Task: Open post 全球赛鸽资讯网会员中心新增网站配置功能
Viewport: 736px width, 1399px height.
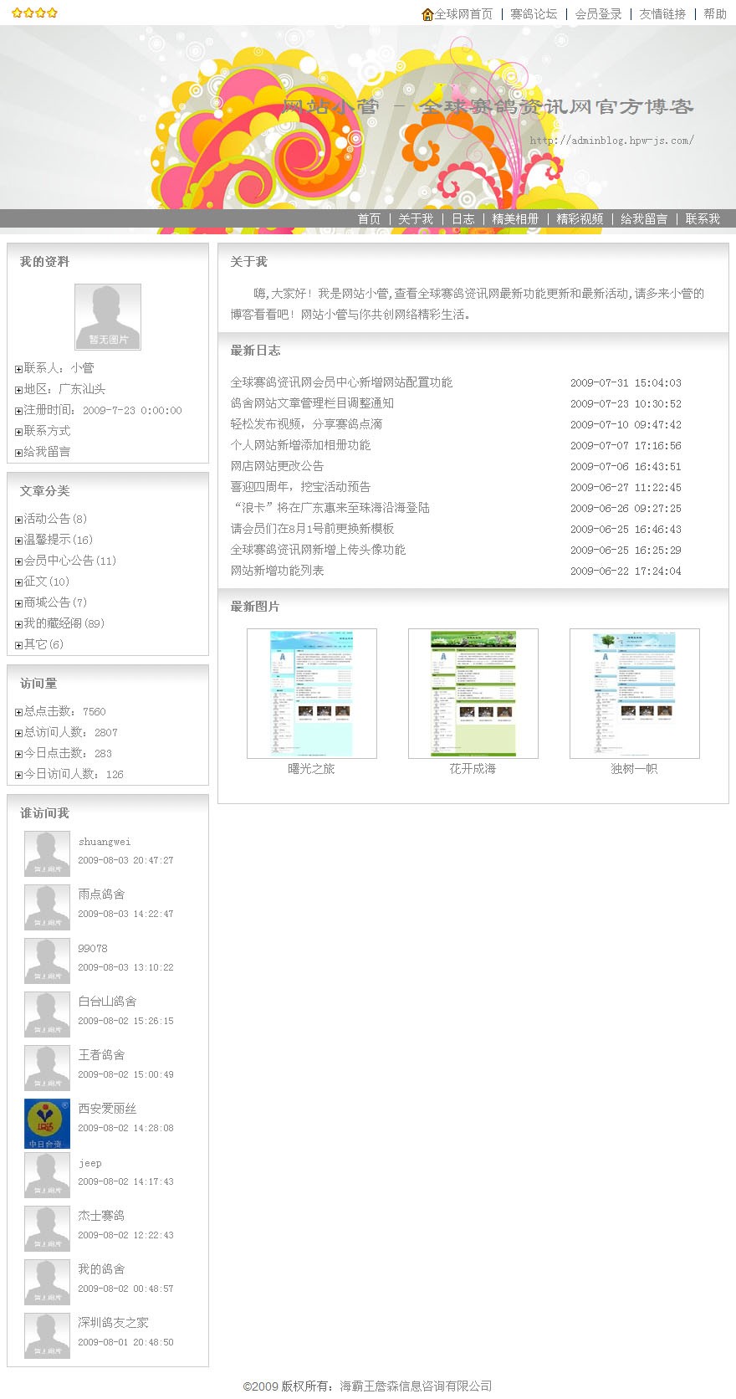Action: coord(341,382)
